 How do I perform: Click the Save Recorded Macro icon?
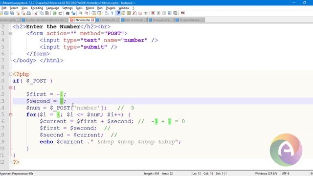[x=175, y=13]
